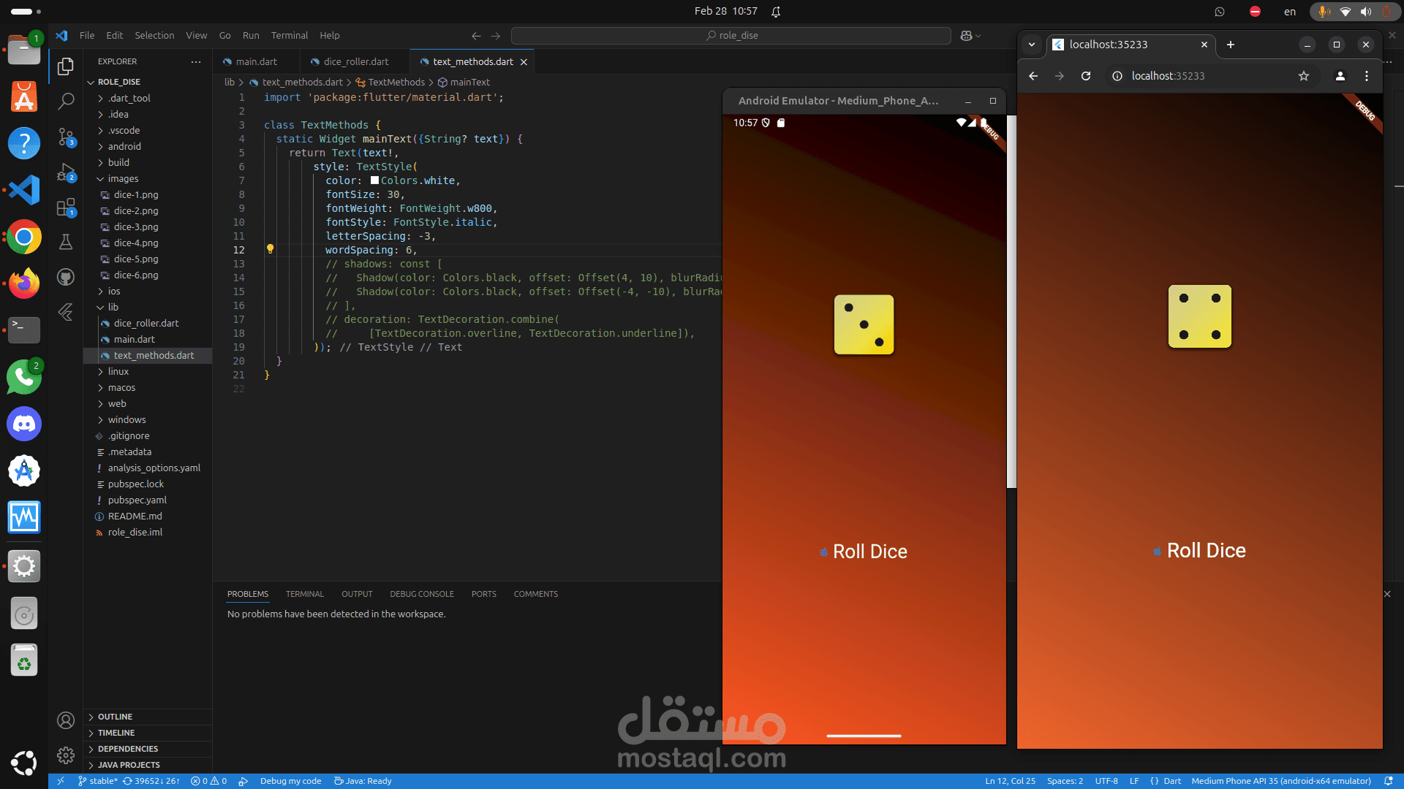The width and height of the screenshot is (1404, 789).
Task: Open Manage gear icon in activity bar
Action: pyautogui.click(x=66, y=755)
